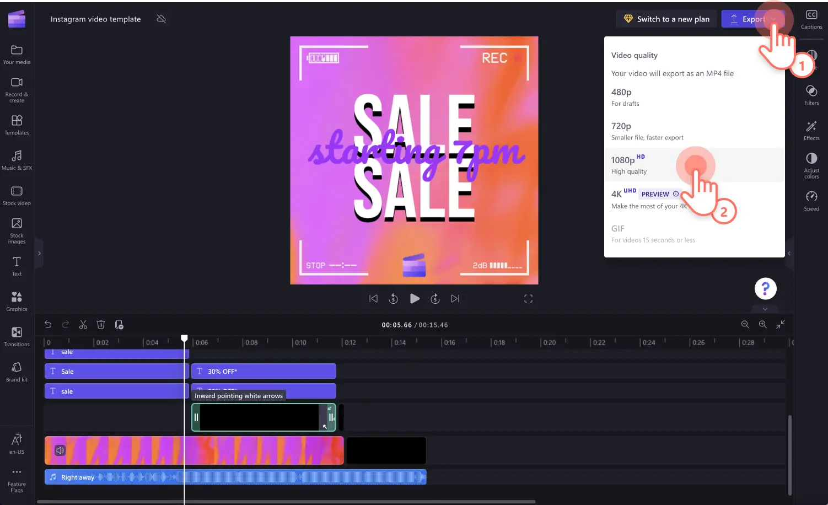Click the 0:10 ruler mark

[300, 342]
